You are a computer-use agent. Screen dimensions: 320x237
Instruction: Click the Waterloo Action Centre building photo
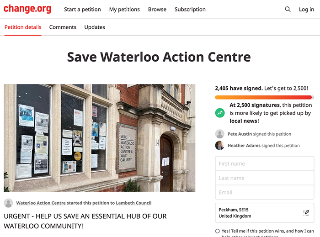point(100,138)
